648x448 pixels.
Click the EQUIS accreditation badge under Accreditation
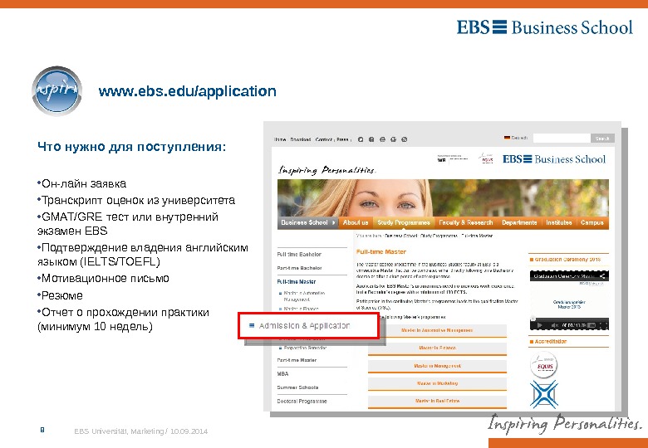click(544, 365)
